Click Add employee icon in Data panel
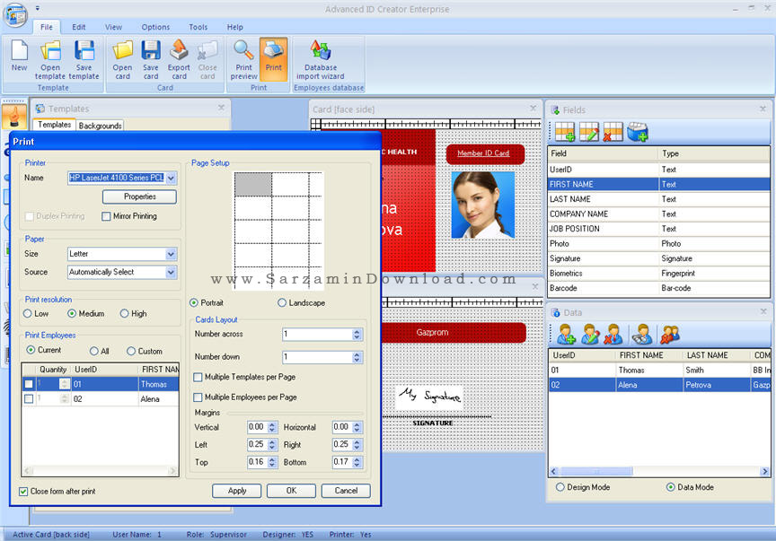The height and width of the screenshot is (541, 776). tap(566, 335)
